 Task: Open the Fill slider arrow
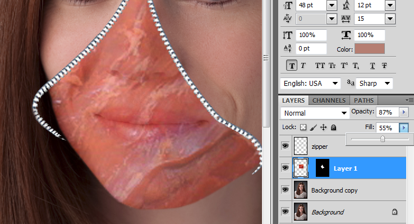click(x=404, y=128)
